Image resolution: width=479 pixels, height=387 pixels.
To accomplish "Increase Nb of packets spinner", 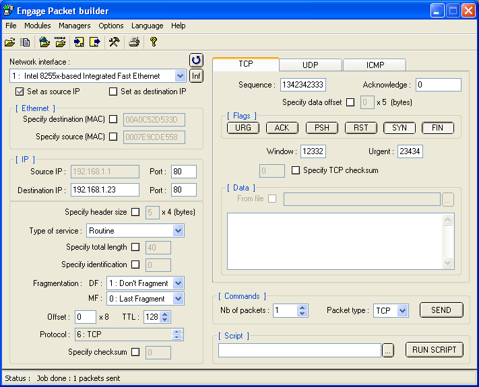I will click(x=302, y=308).
